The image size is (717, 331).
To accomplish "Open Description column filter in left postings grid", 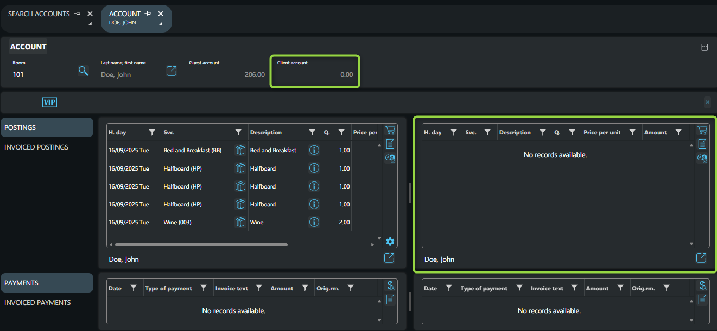I will [x=312, y=133].
